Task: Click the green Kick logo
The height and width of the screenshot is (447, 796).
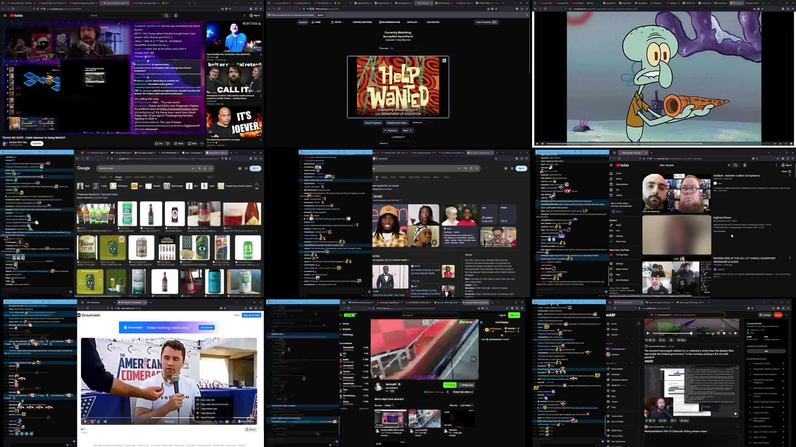Action: tap(350, 315)
